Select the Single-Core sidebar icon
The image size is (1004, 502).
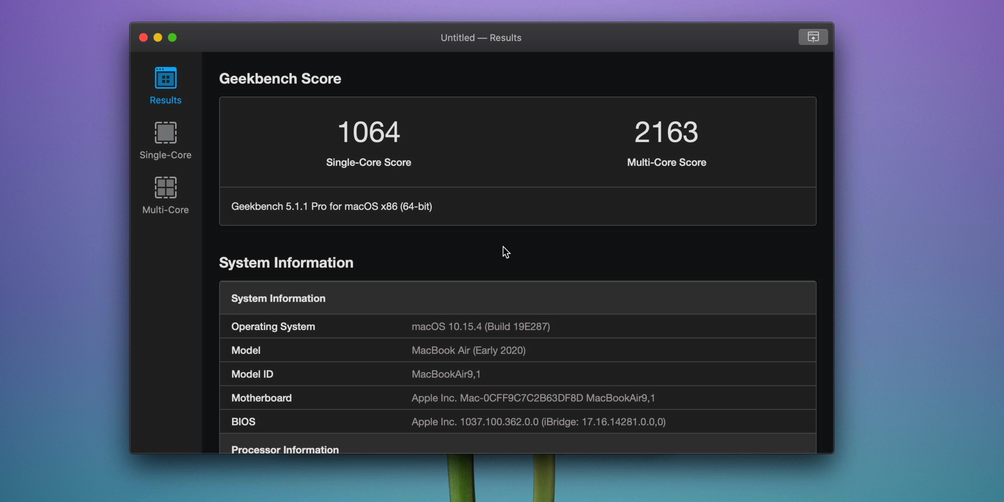coord(165,133)
